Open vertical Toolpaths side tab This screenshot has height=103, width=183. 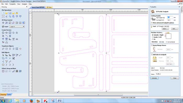click(182, 9)
